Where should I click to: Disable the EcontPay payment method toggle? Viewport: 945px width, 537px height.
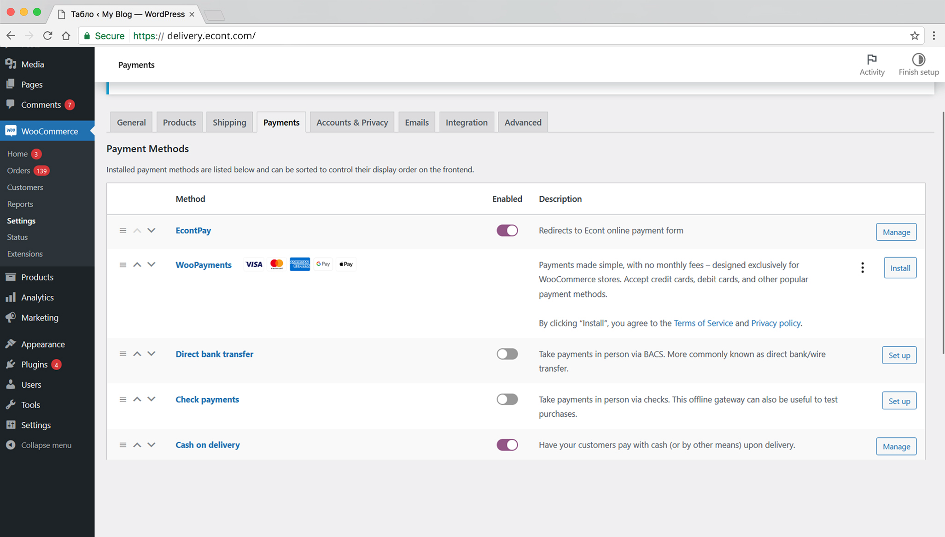point(507,230)
